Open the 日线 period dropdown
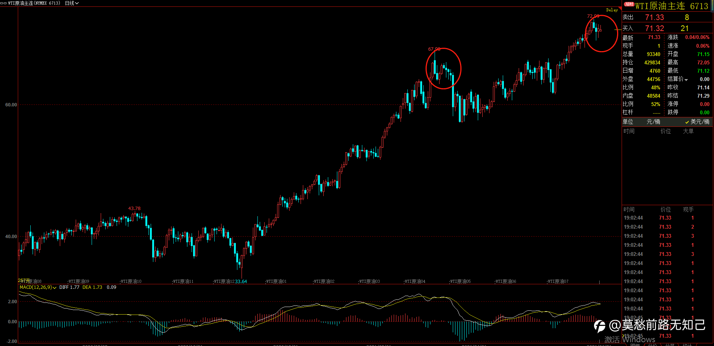This screenshot has width=714, height=346. 72,3
